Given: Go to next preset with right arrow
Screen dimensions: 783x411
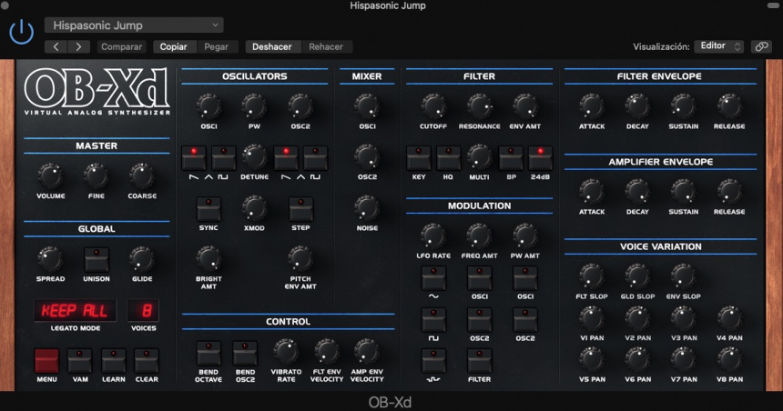Looking at the screenshot, I should click(79, 46).
